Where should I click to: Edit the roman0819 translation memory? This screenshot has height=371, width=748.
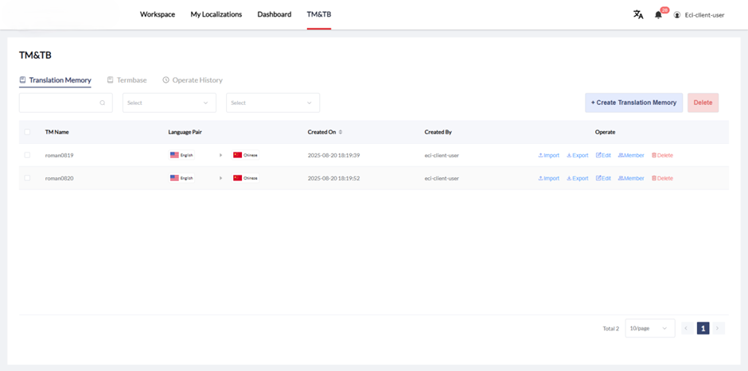click(603, 156)
